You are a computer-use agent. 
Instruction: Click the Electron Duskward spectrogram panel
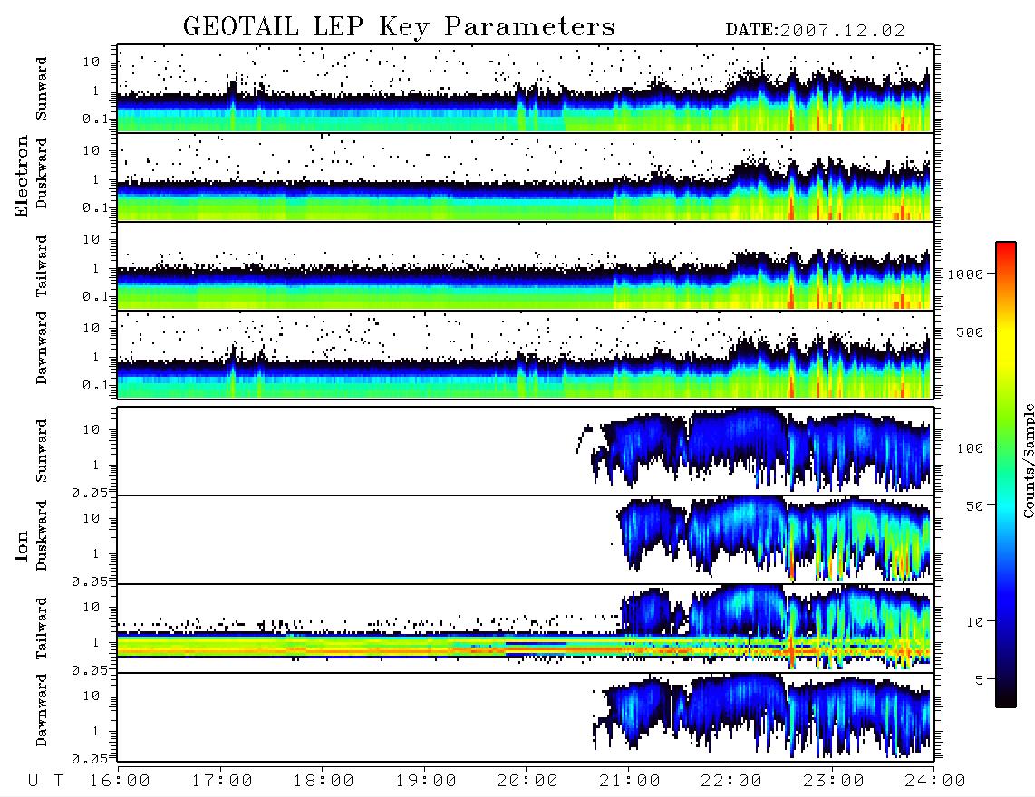click(x=526, y=177)
